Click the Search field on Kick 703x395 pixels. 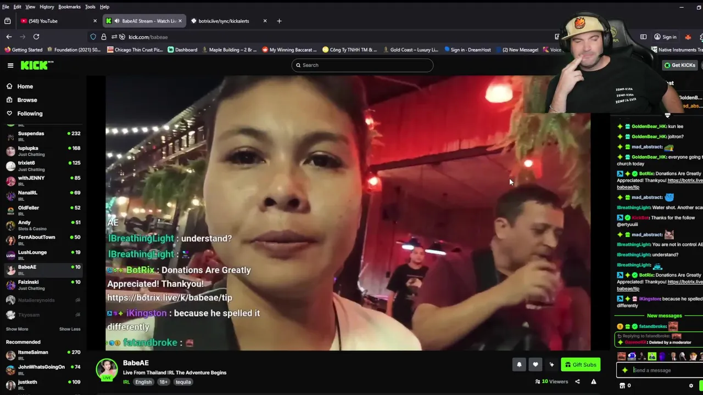pos(362,65)
